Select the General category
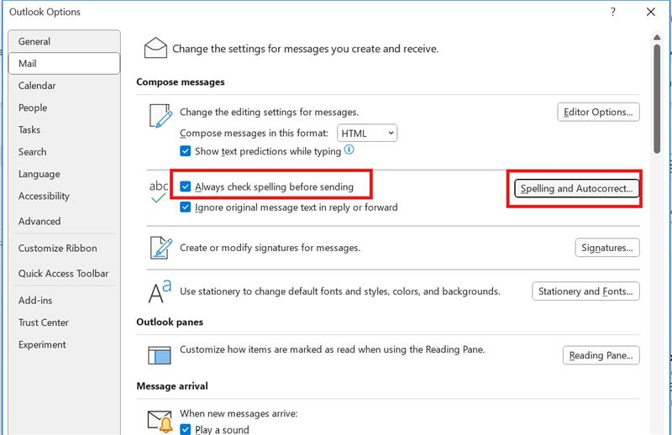Image resolution: width=672 pixels, height=435 pixels. tap(65, 42)
